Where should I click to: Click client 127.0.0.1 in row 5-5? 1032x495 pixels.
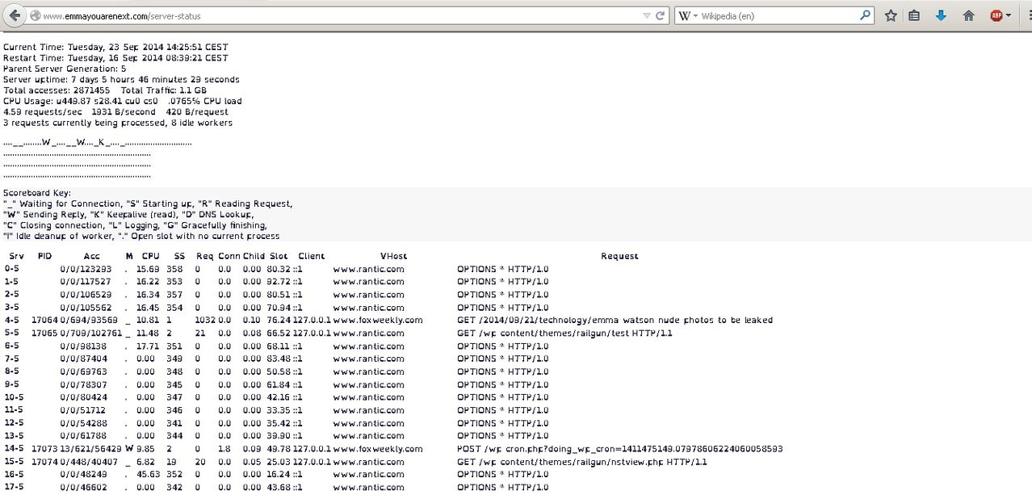(x=311, y=333)
